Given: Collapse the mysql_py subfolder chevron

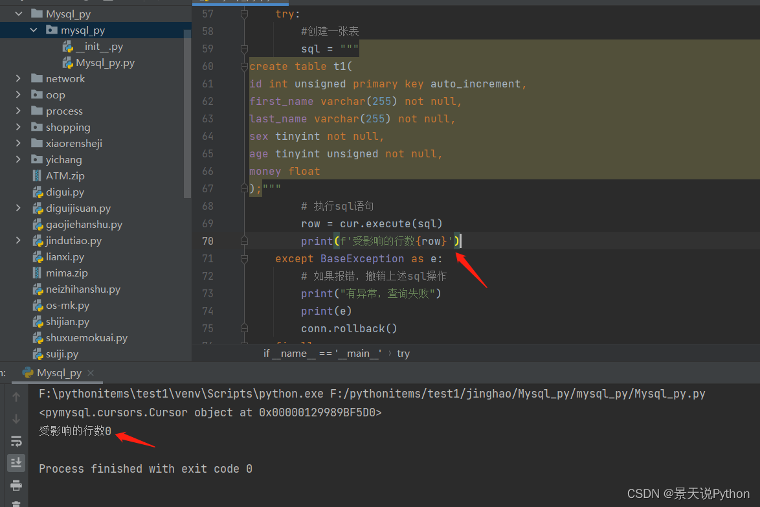Looking at the screenshot, I should (x=34, y=30).
